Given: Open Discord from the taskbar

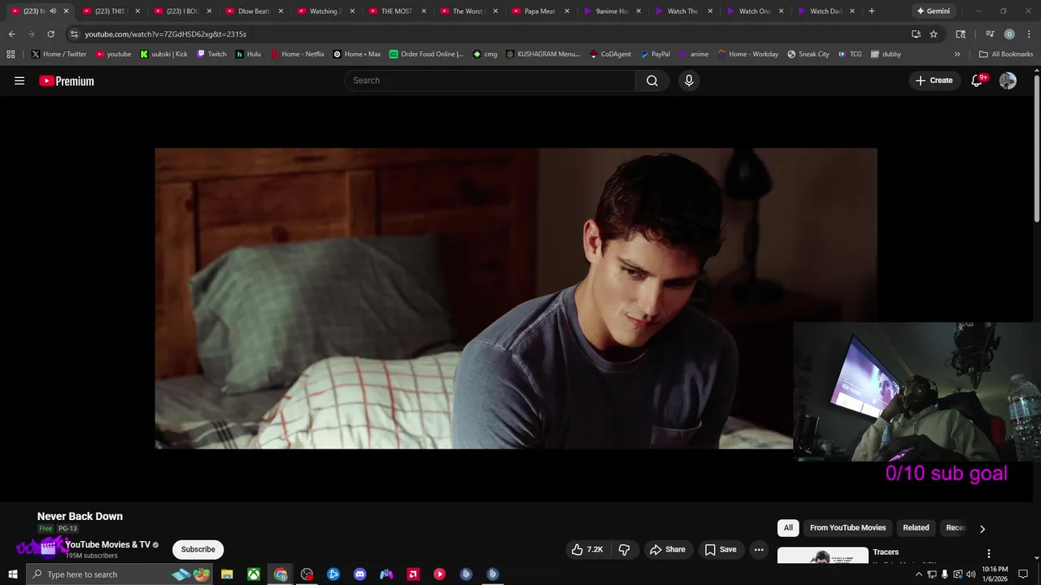Looking at the screenshot, I should coord(360,574).
